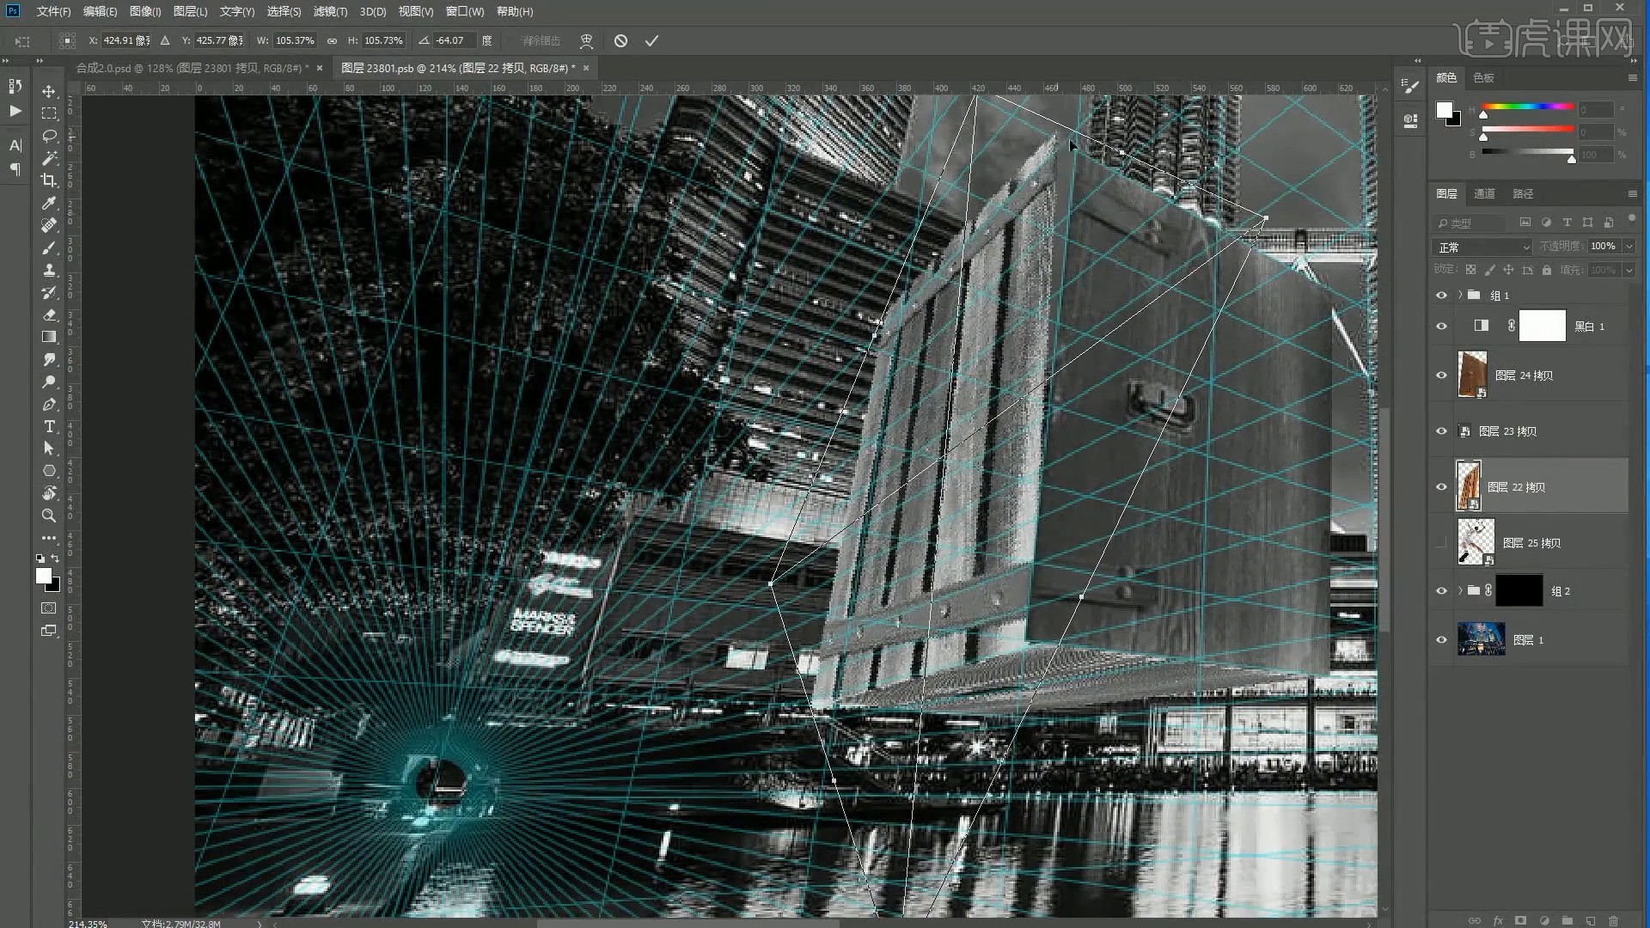The height and width of the screenshot is (928, 1650).
Task: Select the Move tool
Action: click(x=49, y=91)
